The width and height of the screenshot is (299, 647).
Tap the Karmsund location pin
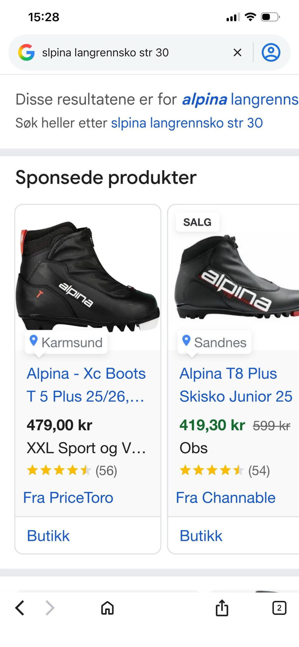pos(34,341)
